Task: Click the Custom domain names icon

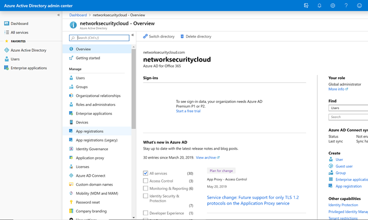Action: (x=71, y=184)
